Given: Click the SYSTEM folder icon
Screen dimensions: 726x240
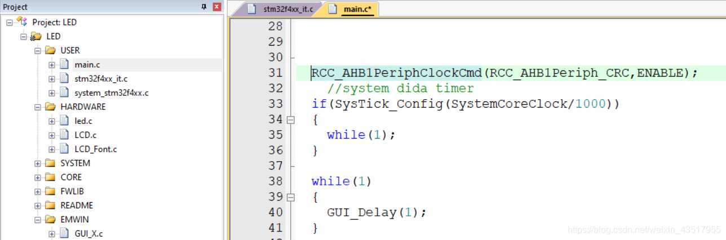Looking at the screenshot, I should point(50,163).
